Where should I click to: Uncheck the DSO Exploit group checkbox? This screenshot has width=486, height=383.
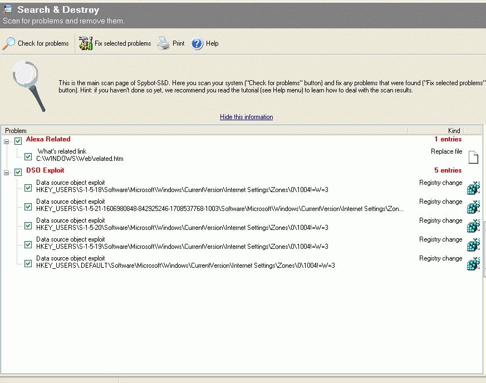tap(18, 172)
